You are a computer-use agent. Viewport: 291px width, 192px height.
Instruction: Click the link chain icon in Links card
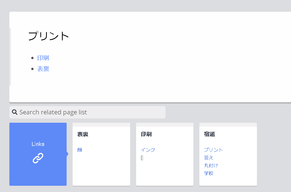tap(38, 158)
